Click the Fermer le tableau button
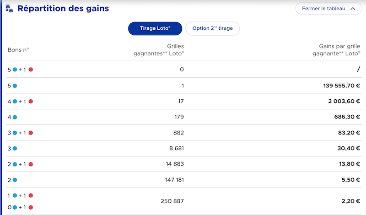 328,8
